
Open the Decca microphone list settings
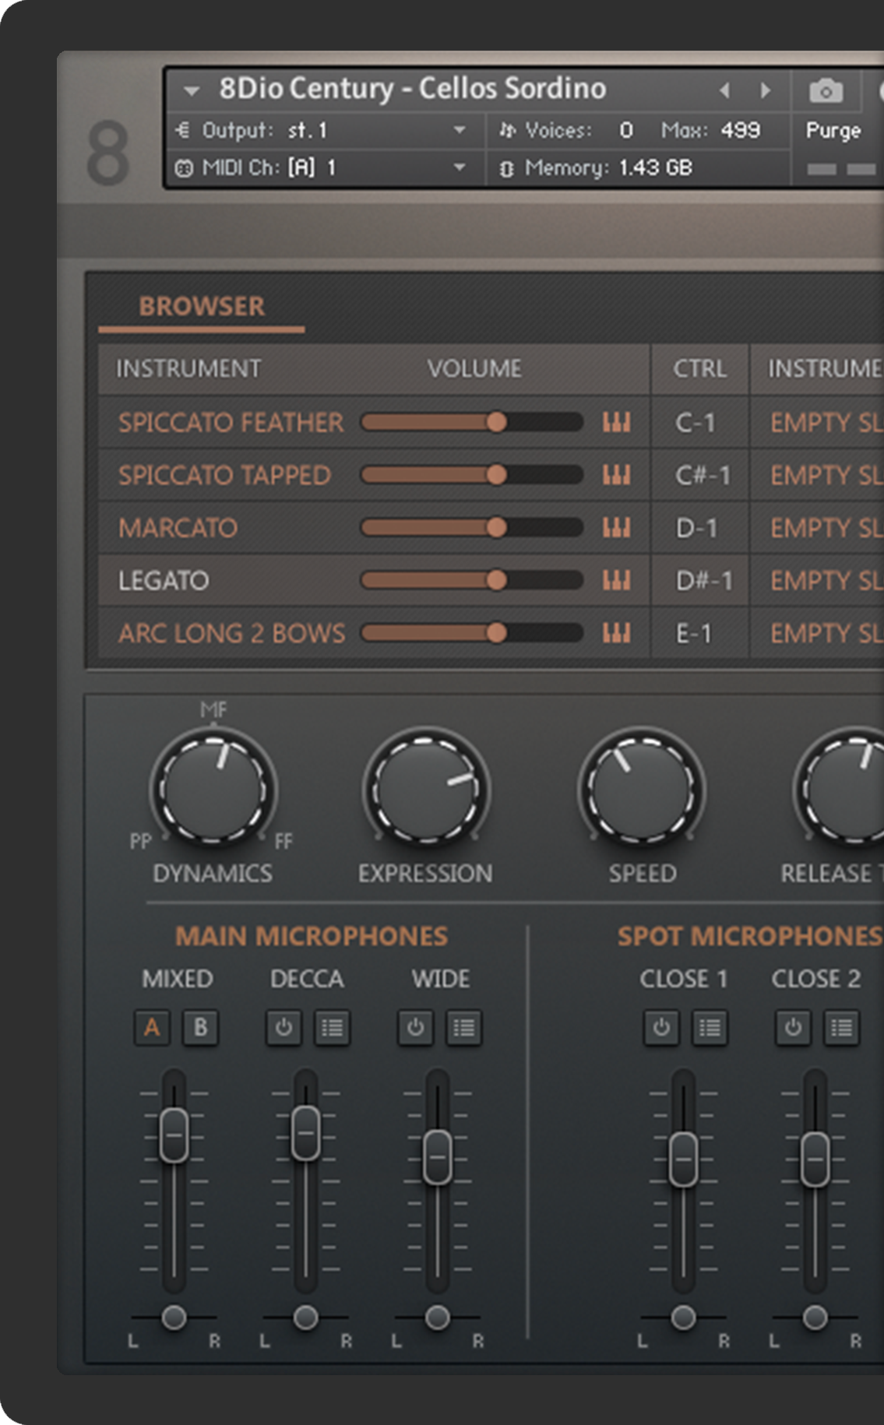pyautogui.click(x=333, y=1028)
